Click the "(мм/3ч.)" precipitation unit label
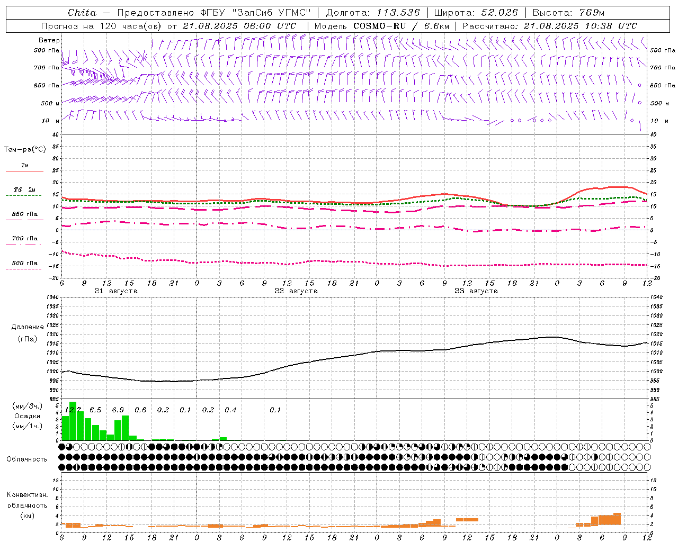This screenshot has height=542, width=678. 28,406
